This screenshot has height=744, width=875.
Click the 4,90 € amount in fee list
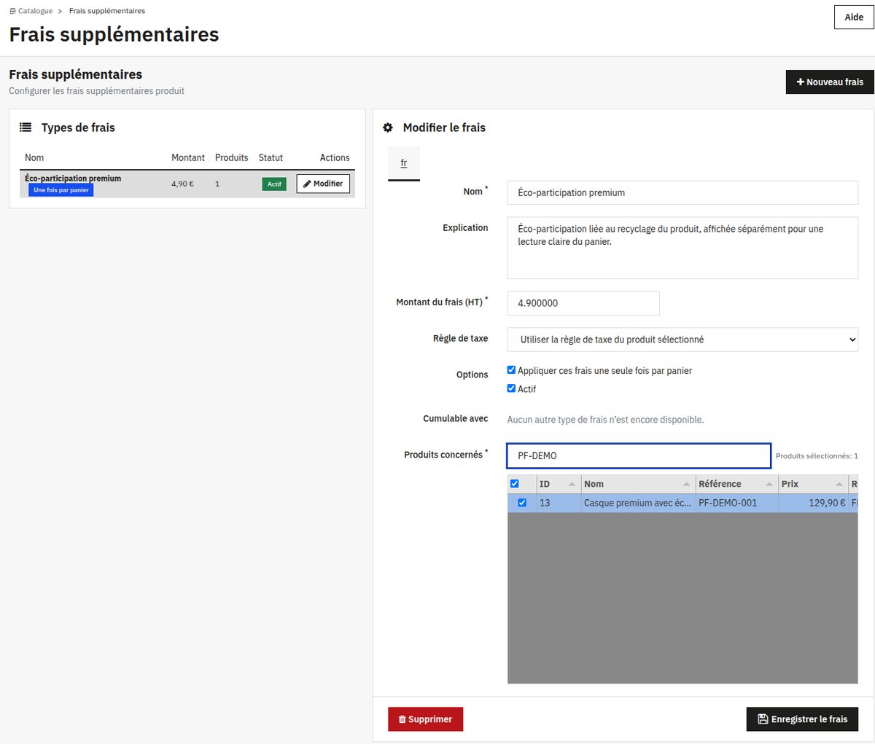point(182,184)
